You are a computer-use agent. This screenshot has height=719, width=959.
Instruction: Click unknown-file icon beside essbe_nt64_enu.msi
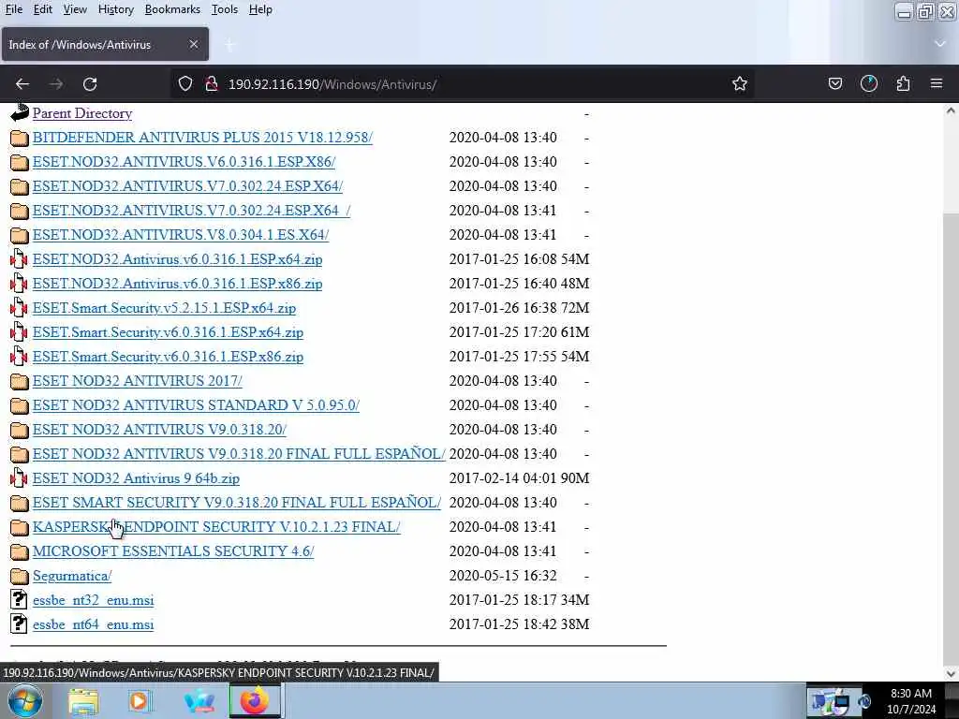point(19,624)
